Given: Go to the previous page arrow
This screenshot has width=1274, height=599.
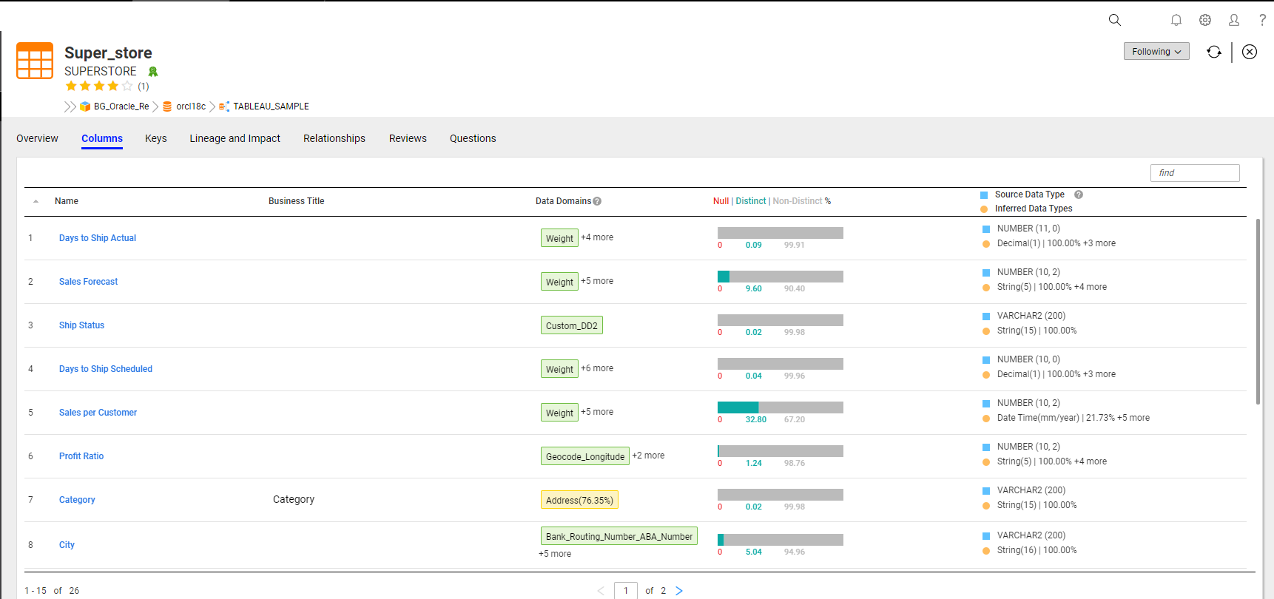Looking at the screenshot, I should (x=601, y=591).
